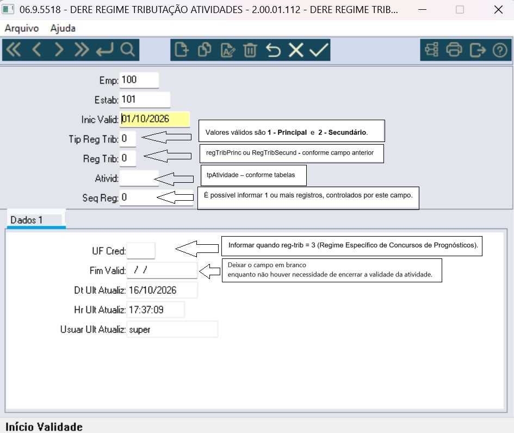This screenshot has width=514, height=433.
Task: Create a new record
Action: (182, 50)
